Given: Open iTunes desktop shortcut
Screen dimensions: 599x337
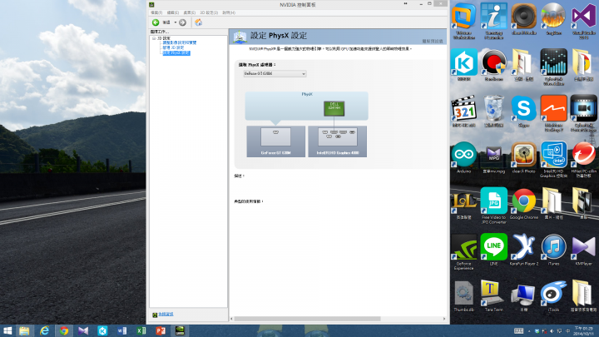Looking at the screenshot, I should [553, 250].
